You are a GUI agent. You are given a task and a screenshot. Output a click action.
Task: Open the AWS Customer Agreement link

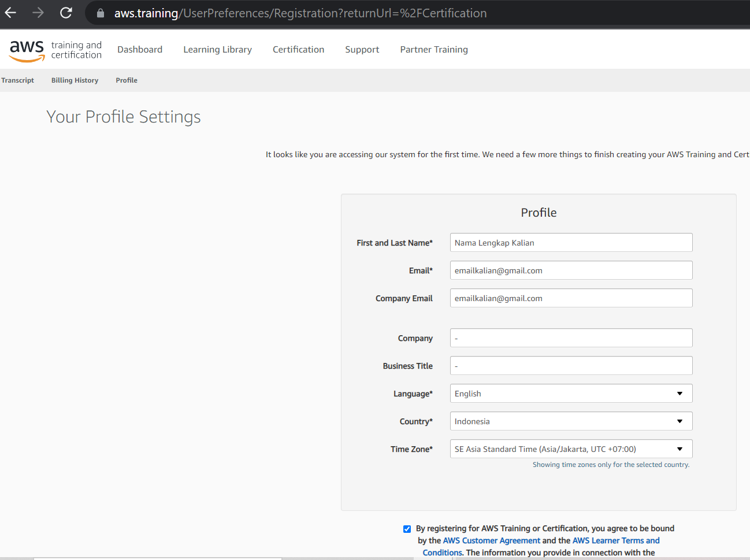tap(492, 540)
